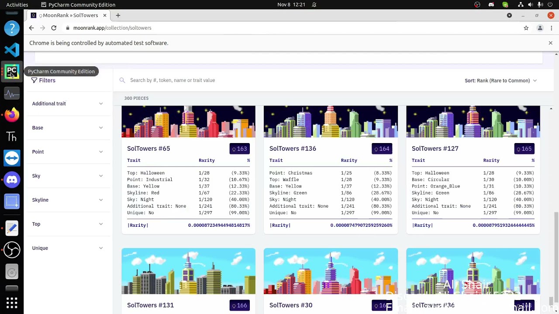559x314 pixels.
Task: Click the site info lock icon
Action: (68, 28)
